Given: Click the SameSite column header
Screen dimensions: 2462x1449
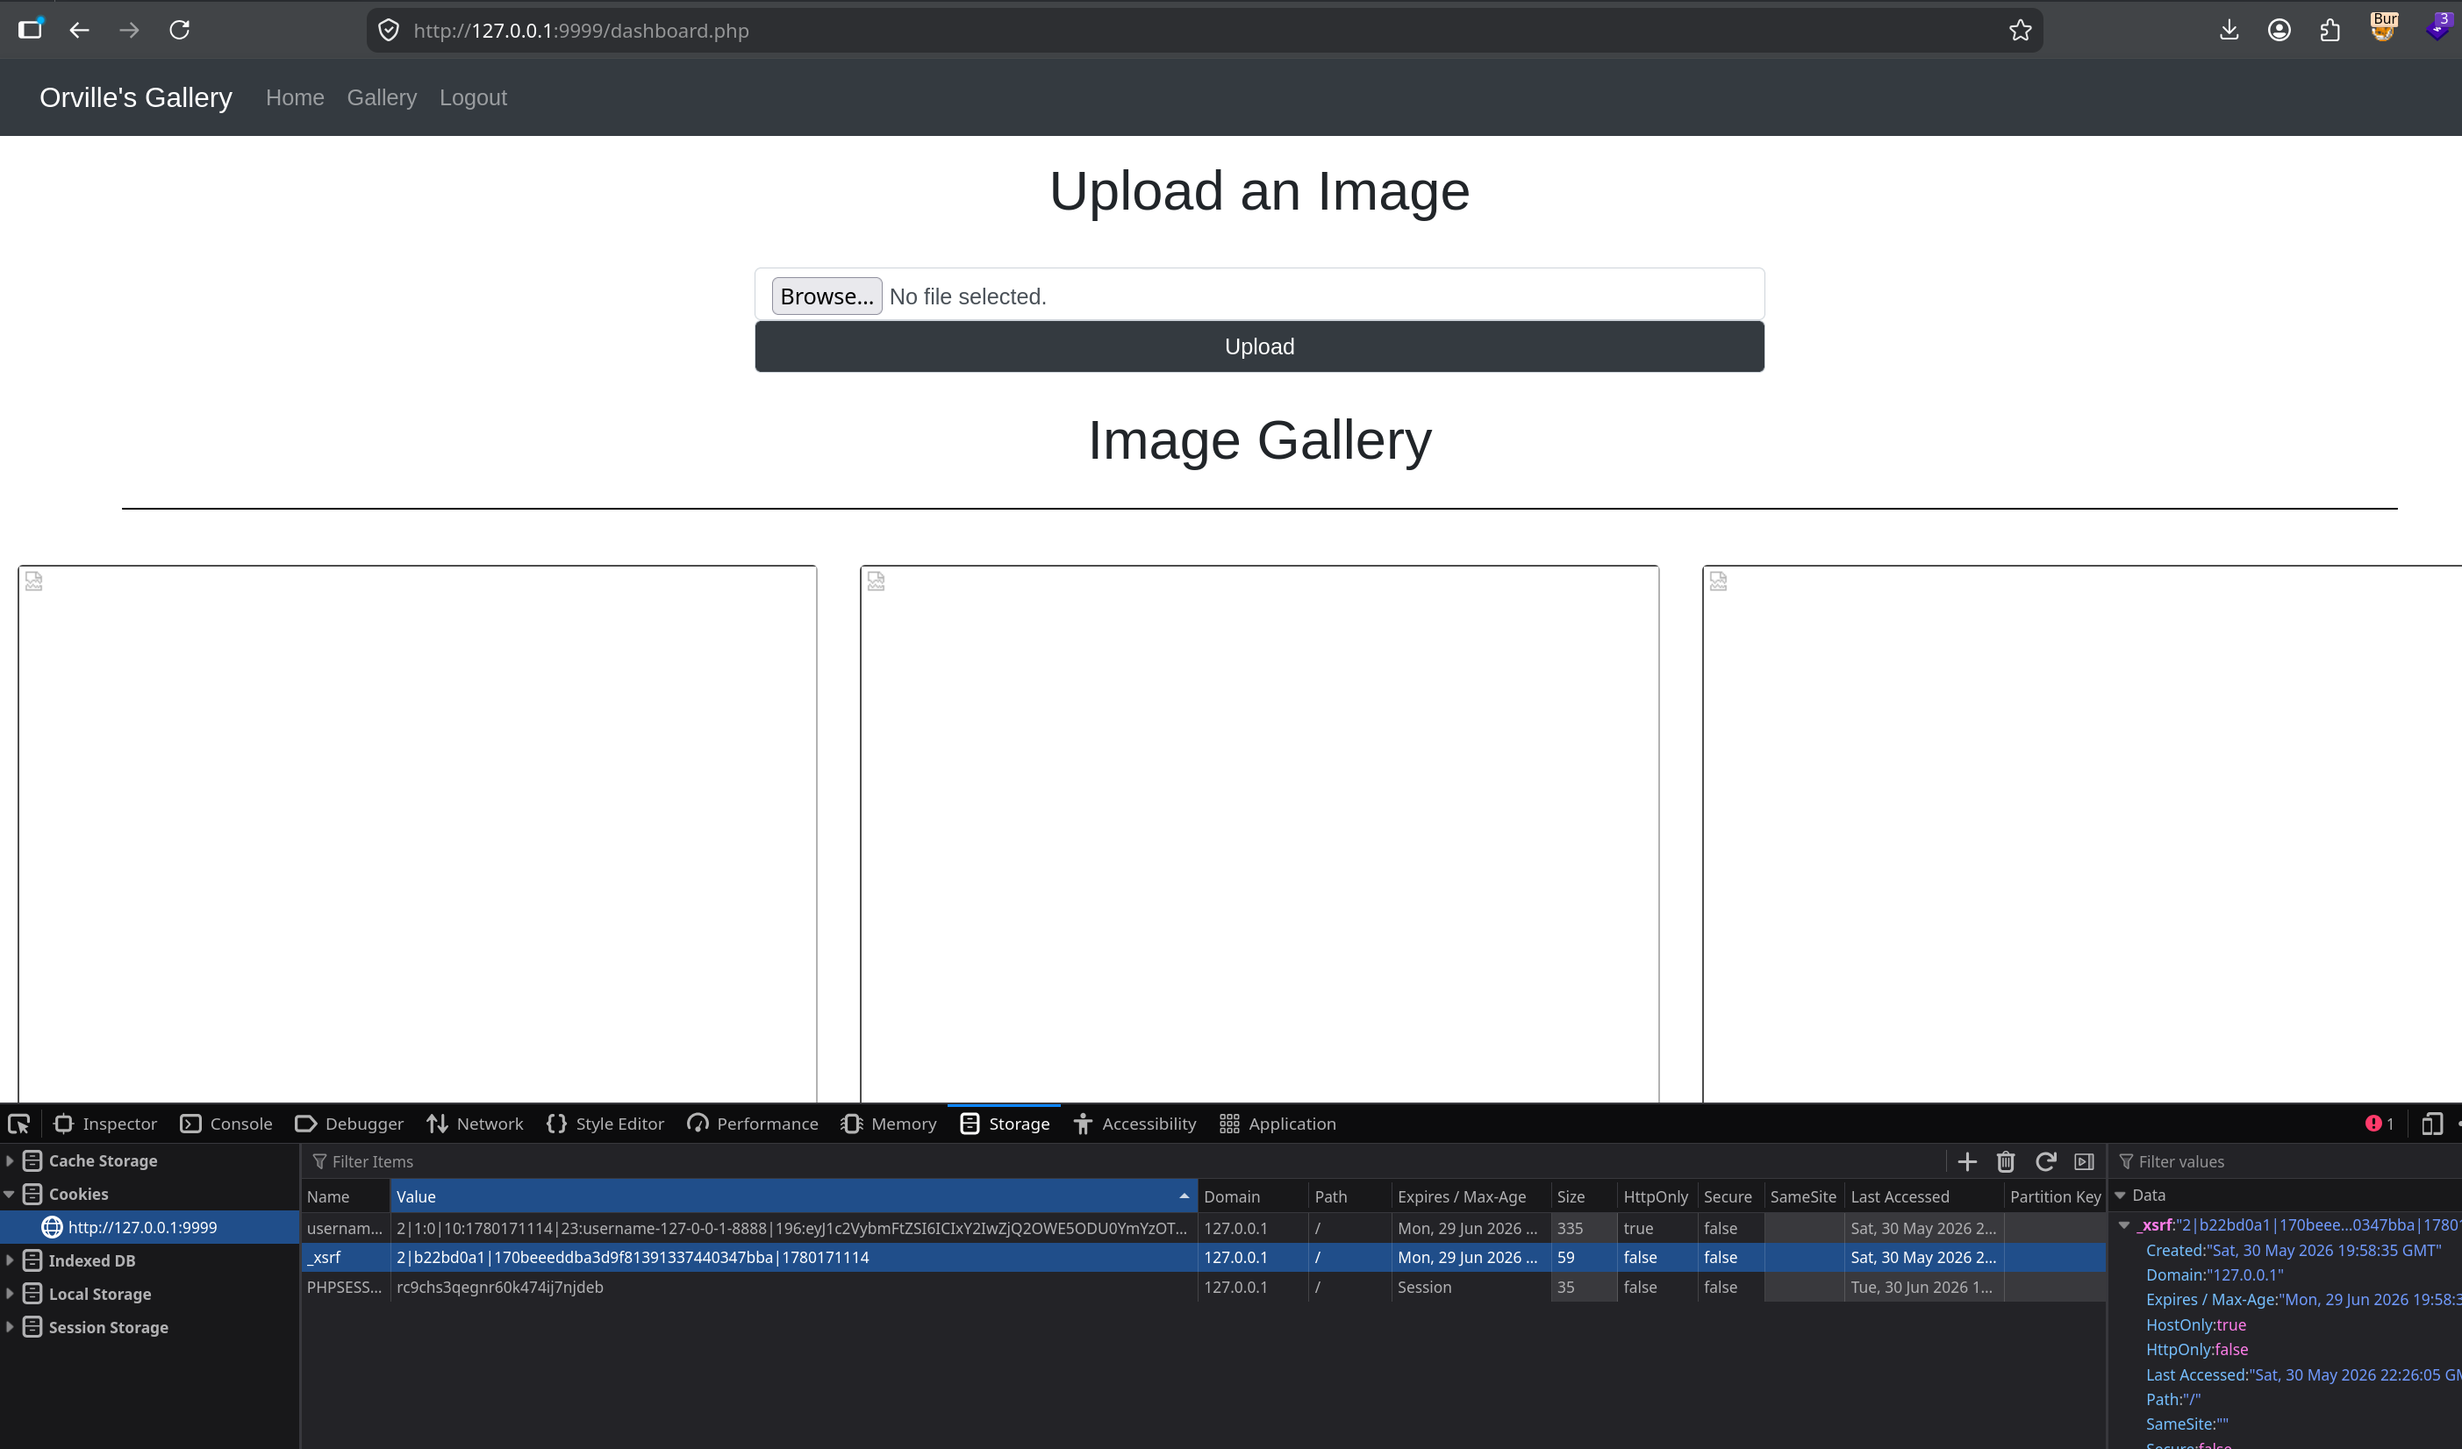Looking at the screenshot, I should (1804, 1196).
